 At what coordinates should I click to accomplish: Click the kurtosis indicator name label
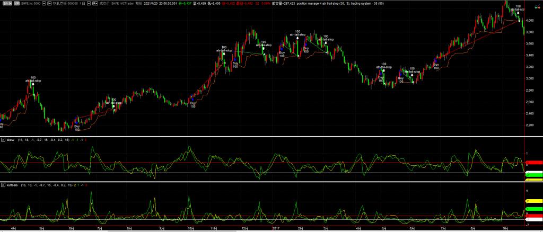(x=13, y=185)
